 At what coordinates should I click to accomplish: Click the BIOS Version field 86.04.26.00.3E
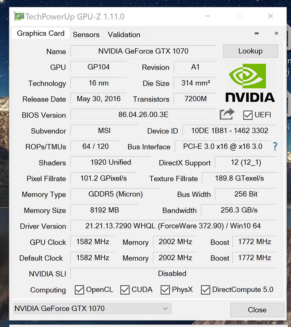point(143,114)
